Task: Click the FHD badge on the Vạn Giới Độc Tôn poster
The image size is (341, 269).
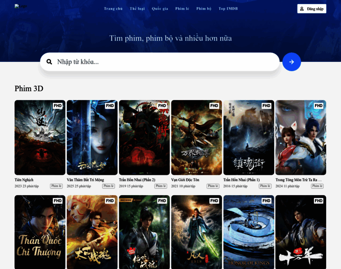Action: tap(214, 106)
